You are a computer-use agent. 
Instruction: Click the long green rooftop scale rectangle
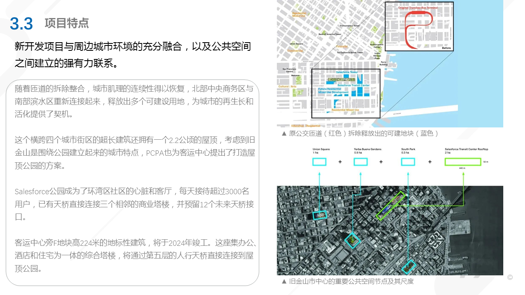463,162
